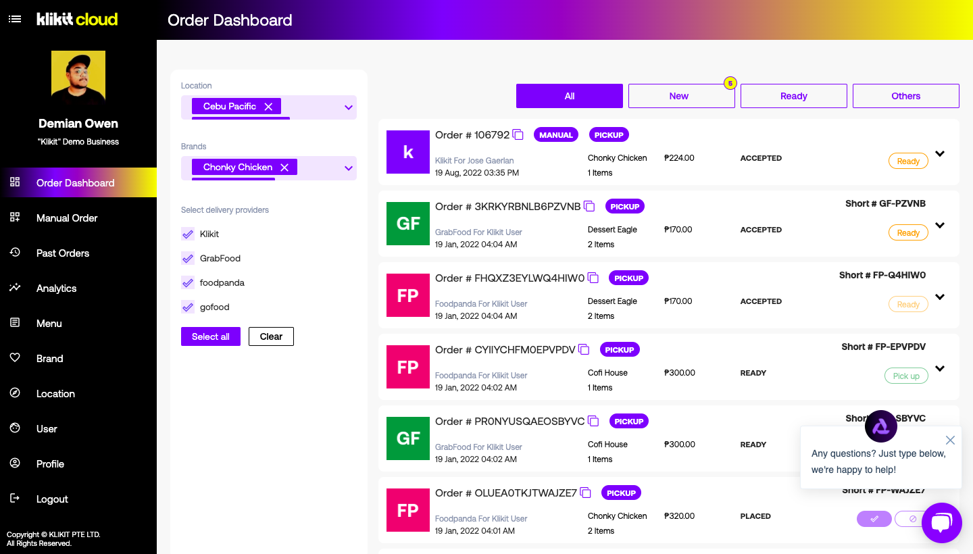
Task: Click the Profile person icon
Action: pyautogui.click(x=15, y=463)
